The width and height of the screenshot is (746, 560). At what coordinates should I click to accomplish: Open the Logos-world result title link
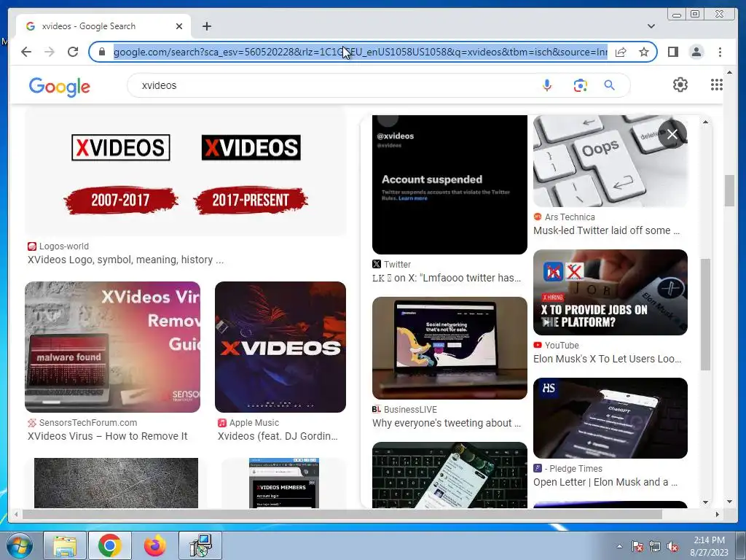point(125,260)
